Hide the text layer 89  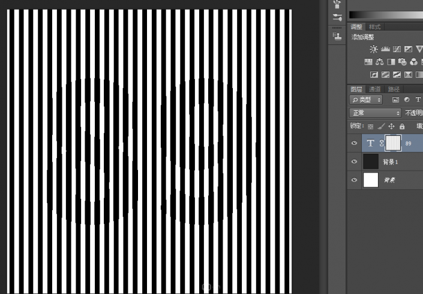(354, 143)
